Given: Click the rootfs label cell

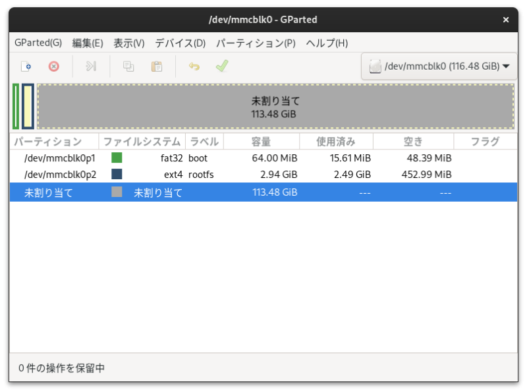Looking at the screenshot, I should pyautogui.click(x=201, y=175).
